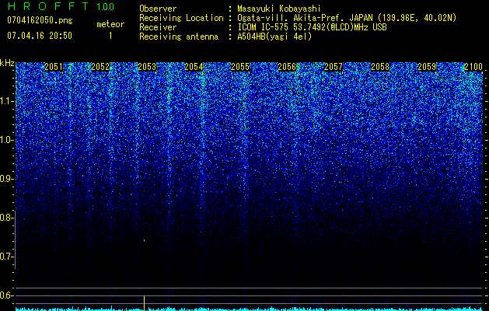This screenshot has width=489, height=311.
Task: Click the 2059 time marker
Action: [x=427, y=67]
